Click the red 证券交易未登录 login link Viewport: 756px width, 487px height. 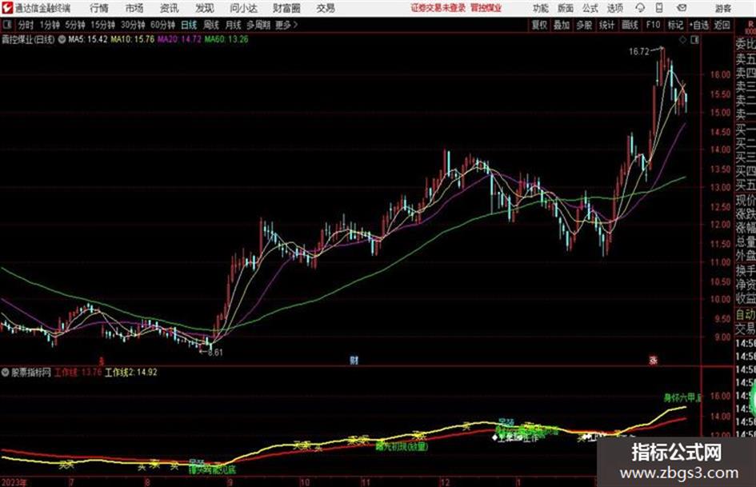point(438,8)
